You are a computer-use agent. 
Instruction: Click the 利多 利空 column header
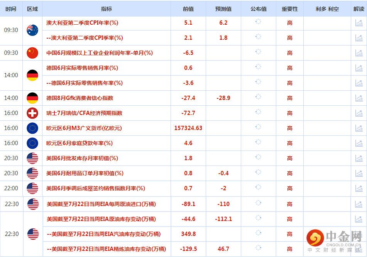click(327, 9)
